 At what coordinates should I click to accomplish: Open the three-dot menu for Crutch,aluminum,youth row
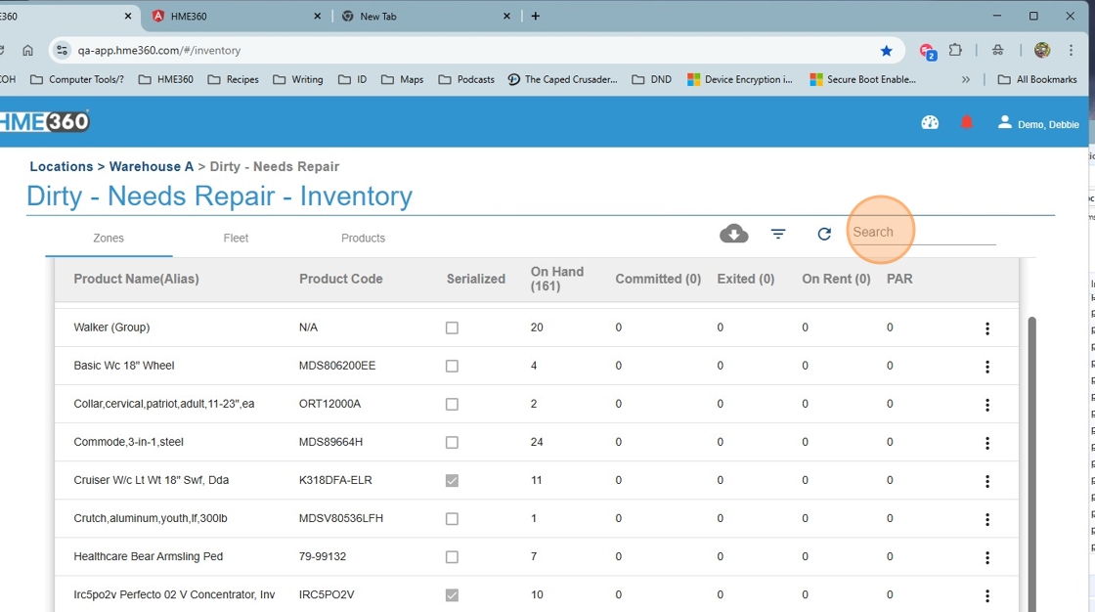coord(987,519)
